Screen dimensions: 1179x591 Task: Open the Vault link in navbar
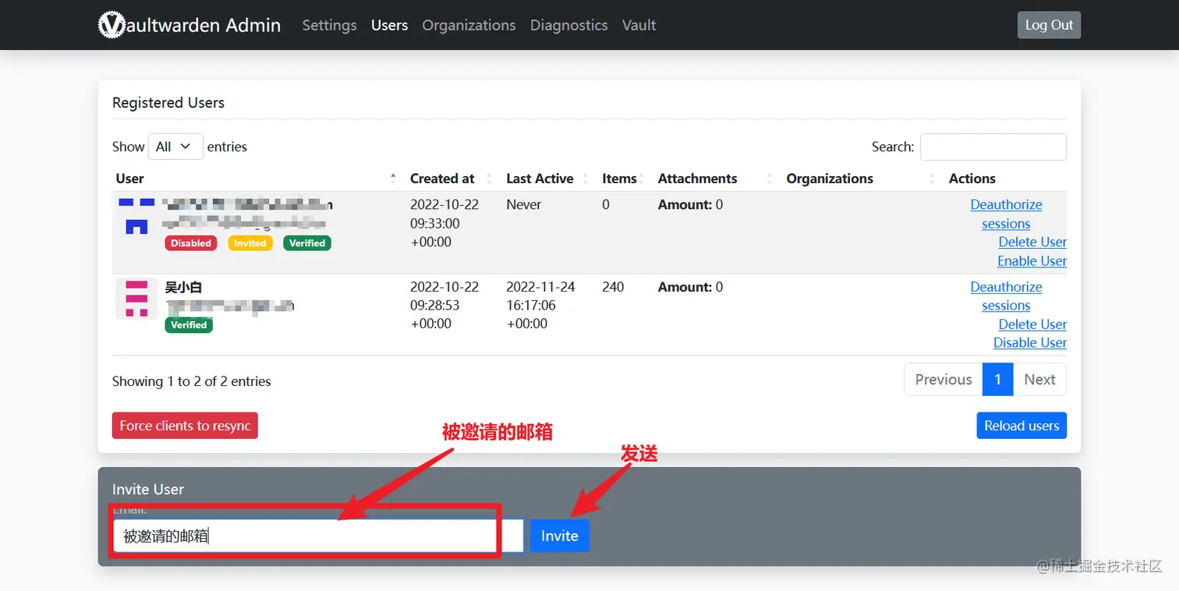[639, 25]
